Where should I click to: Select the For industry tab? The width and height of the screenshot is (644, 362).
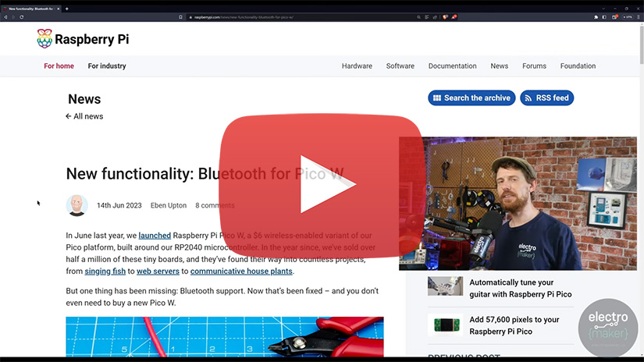click(x=107, y=66)
